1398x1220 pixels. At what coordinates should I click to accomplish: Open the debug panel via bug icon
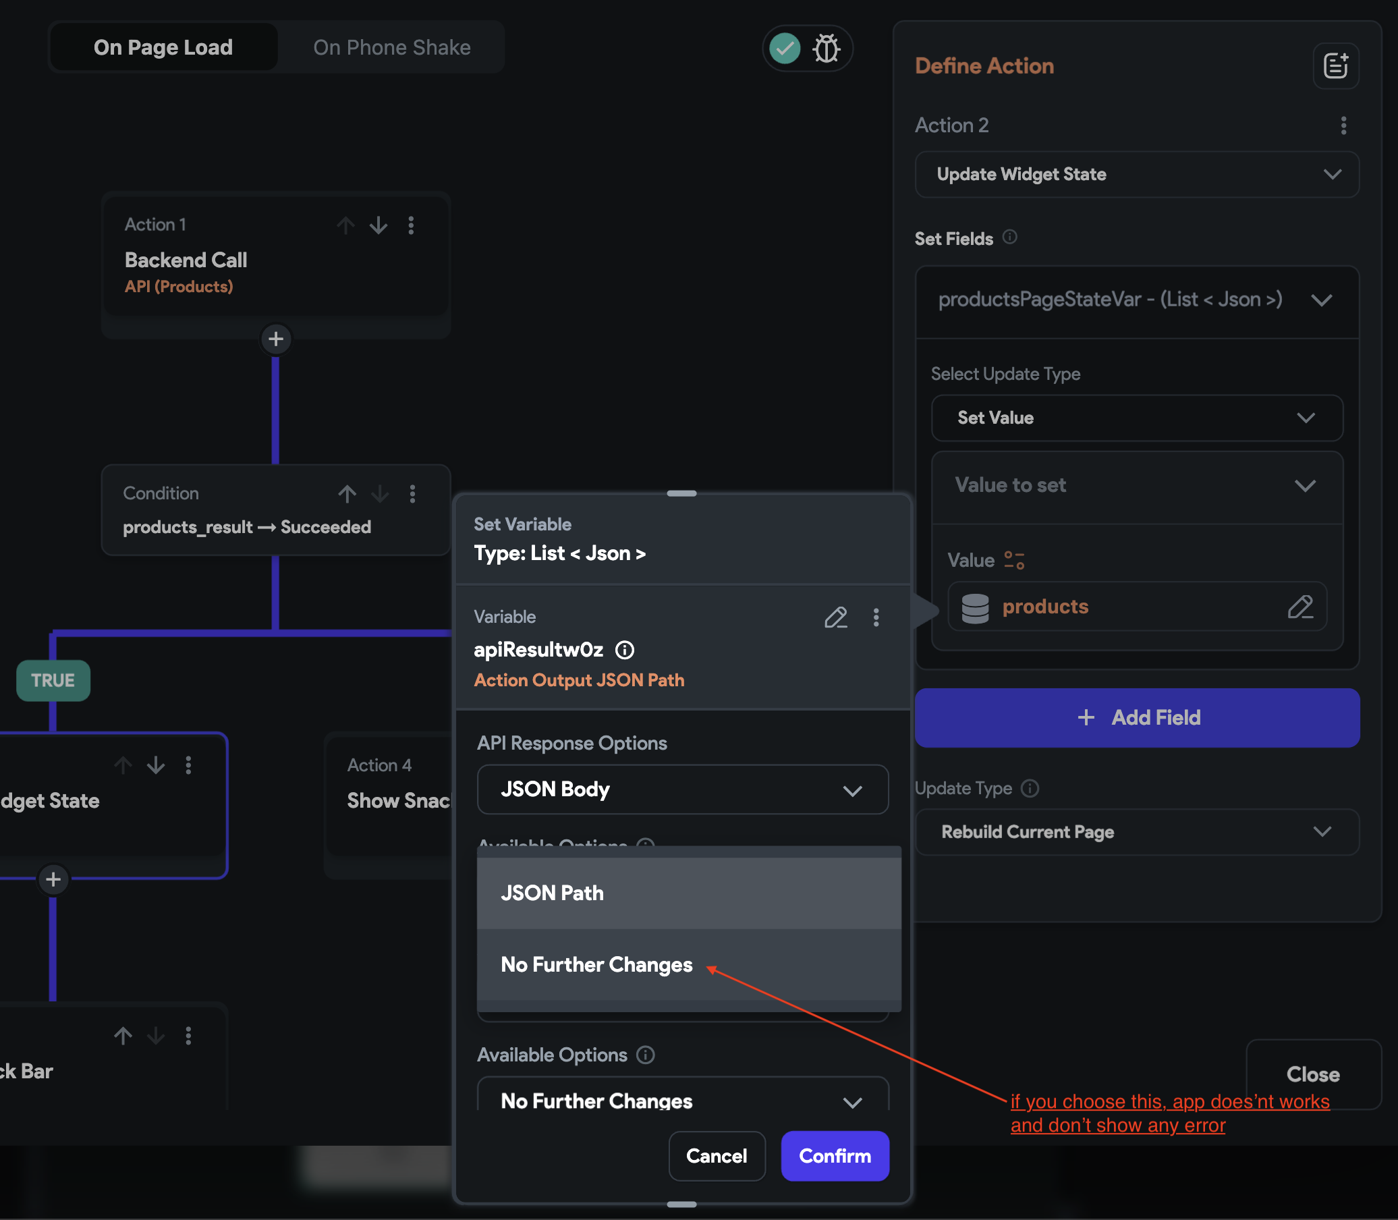[x=827, y=49]
